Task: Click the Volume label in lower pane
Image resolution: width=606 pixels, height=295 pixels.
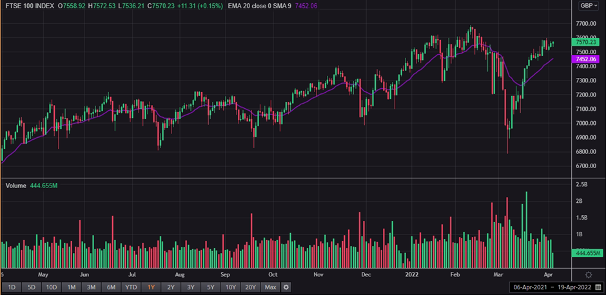Action: click(x=16, y=186)
